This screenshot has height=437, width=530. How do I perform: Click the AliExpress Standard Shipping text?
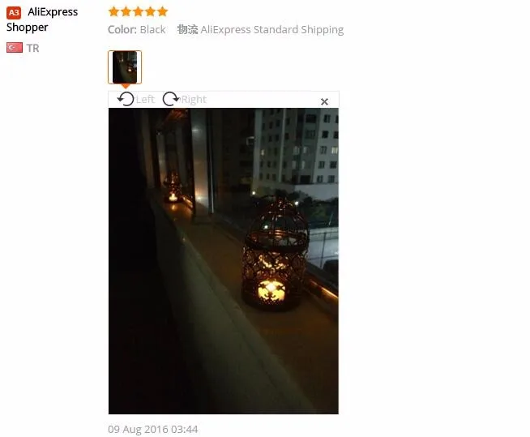[x=272, y=30]
